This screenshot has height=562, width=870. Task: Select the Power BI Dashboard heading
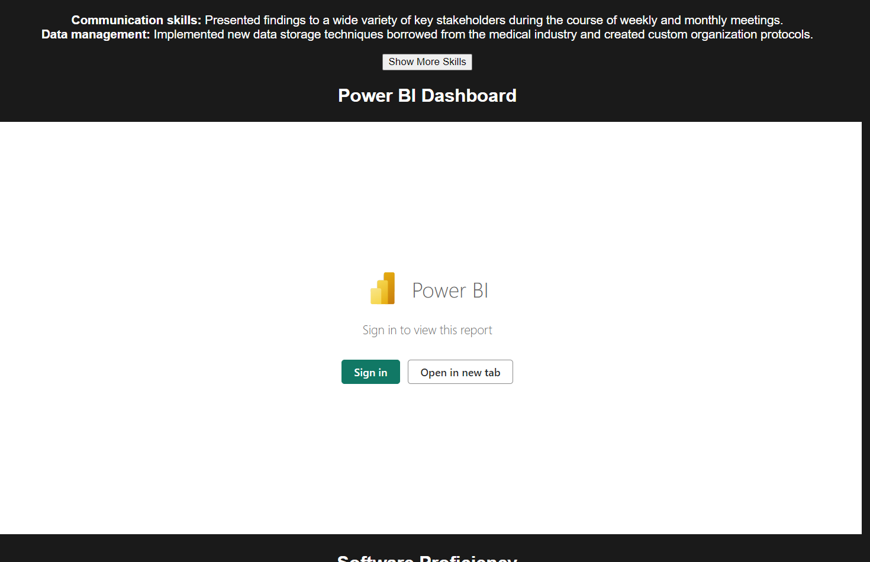point(427,96)
